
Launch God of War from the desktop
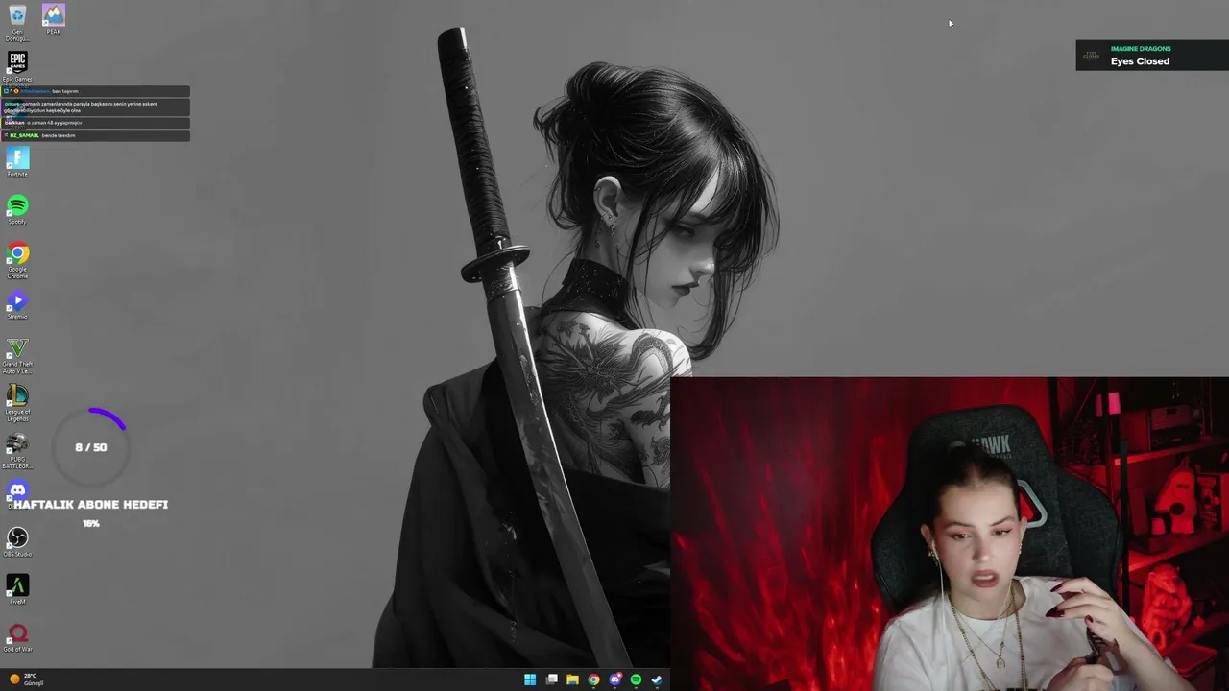(17, 637)
